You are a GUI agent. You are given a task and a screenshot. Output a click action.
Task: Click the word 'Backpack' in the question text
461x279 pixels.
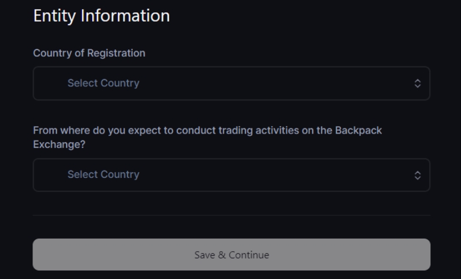pyautogui.click(x=363, y=130)
